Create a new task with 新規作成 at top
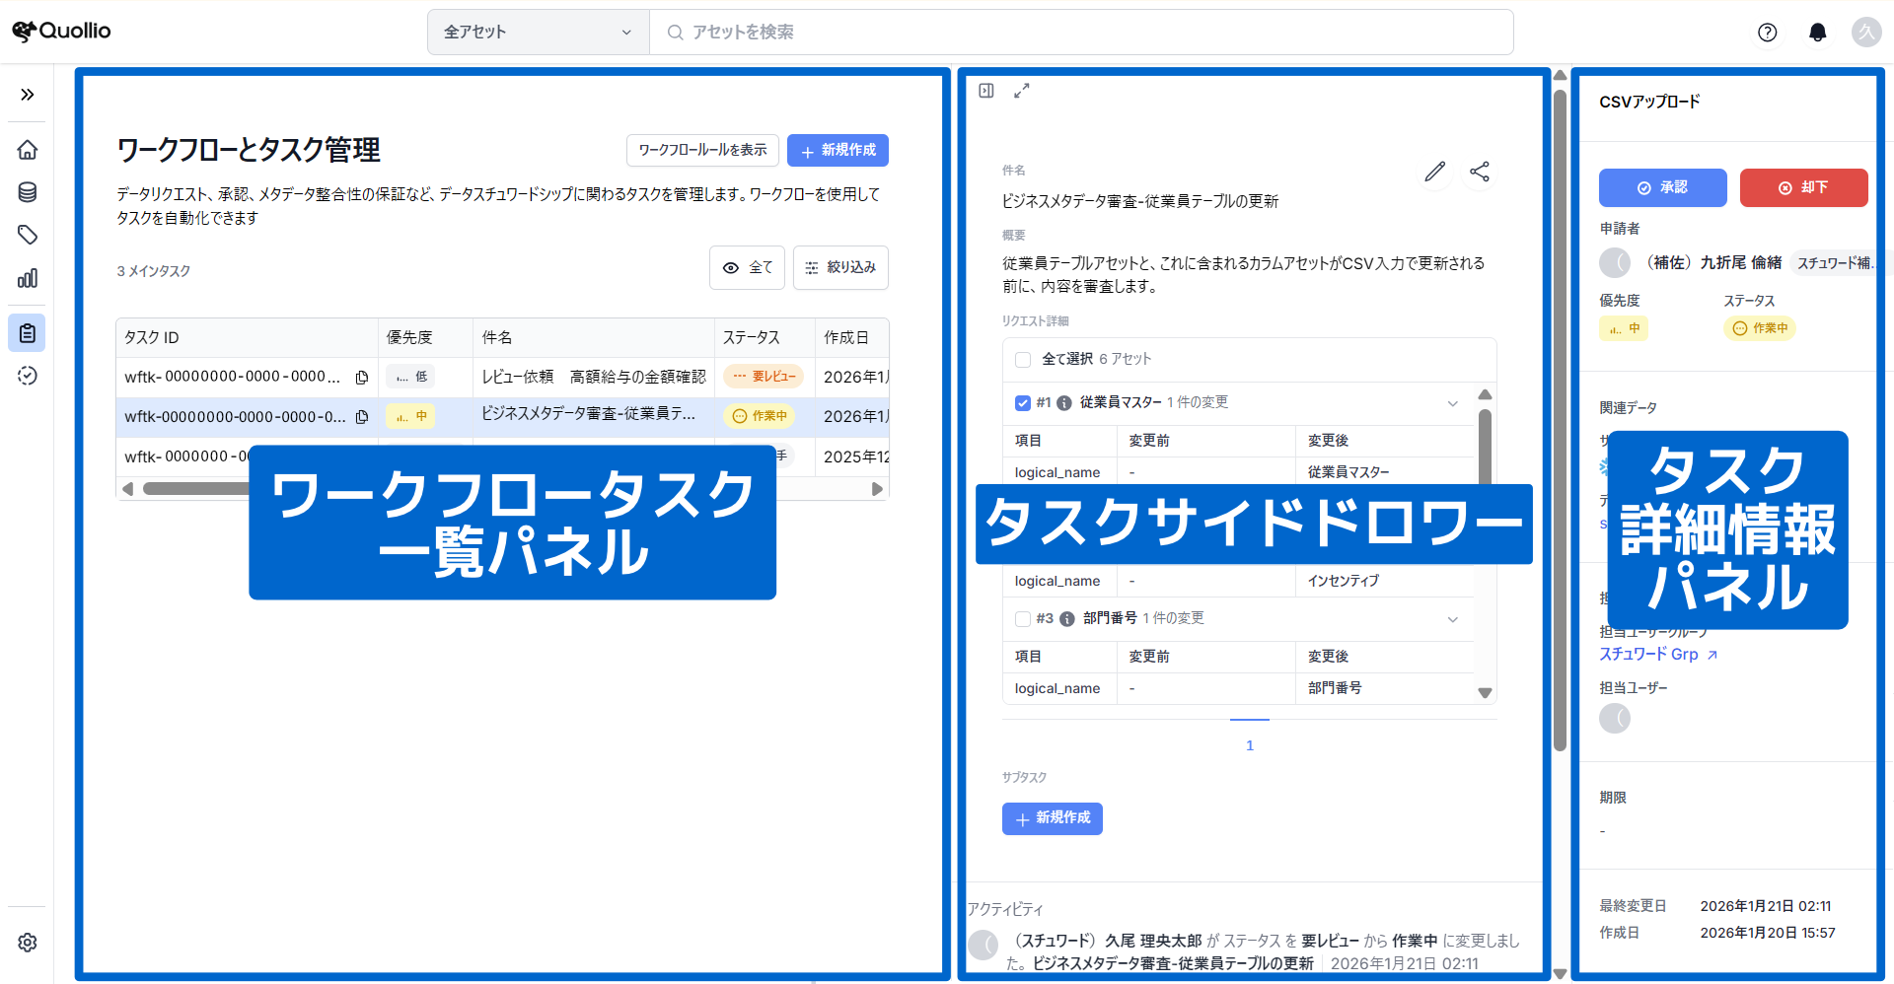 click(838, 150)
